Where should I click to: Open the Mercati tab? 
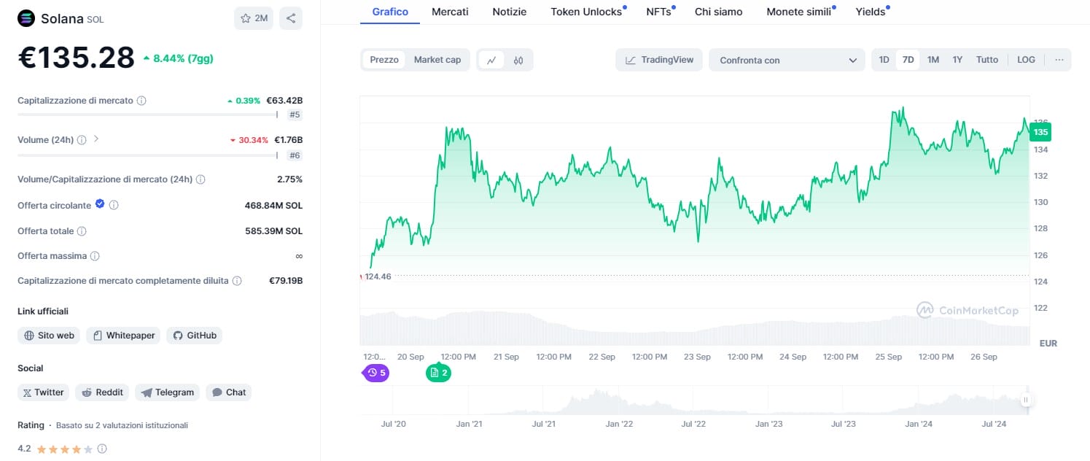450,12
